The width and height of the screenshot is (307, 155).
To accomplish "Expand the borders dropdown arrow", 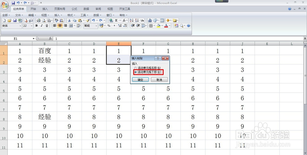I will tap(154, 26).
